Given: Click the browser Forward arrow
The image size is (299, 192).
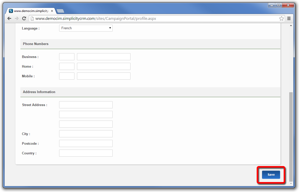Looking at the screenshot, I should click(x=17, y=19).
